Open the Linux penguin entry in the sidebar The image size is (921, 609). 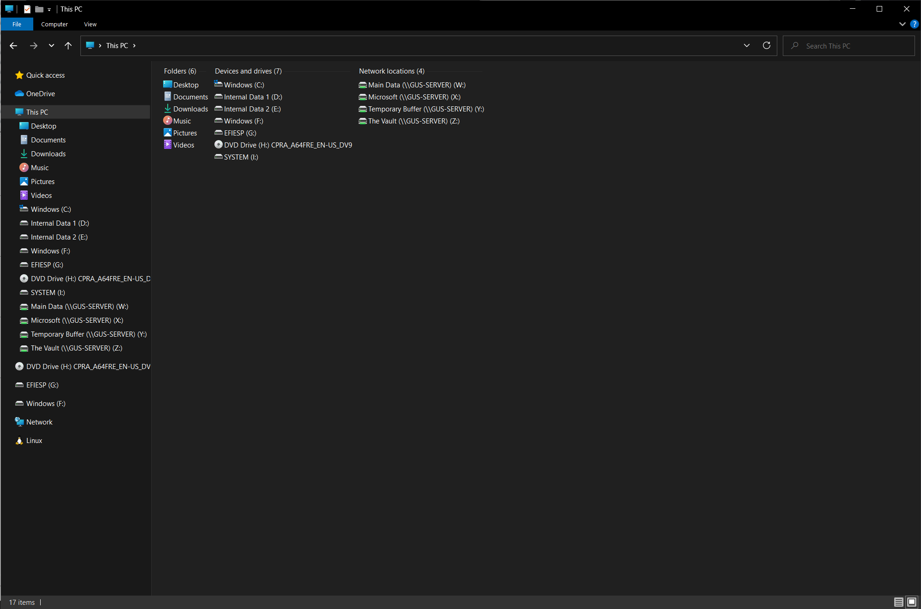point(33,440)
